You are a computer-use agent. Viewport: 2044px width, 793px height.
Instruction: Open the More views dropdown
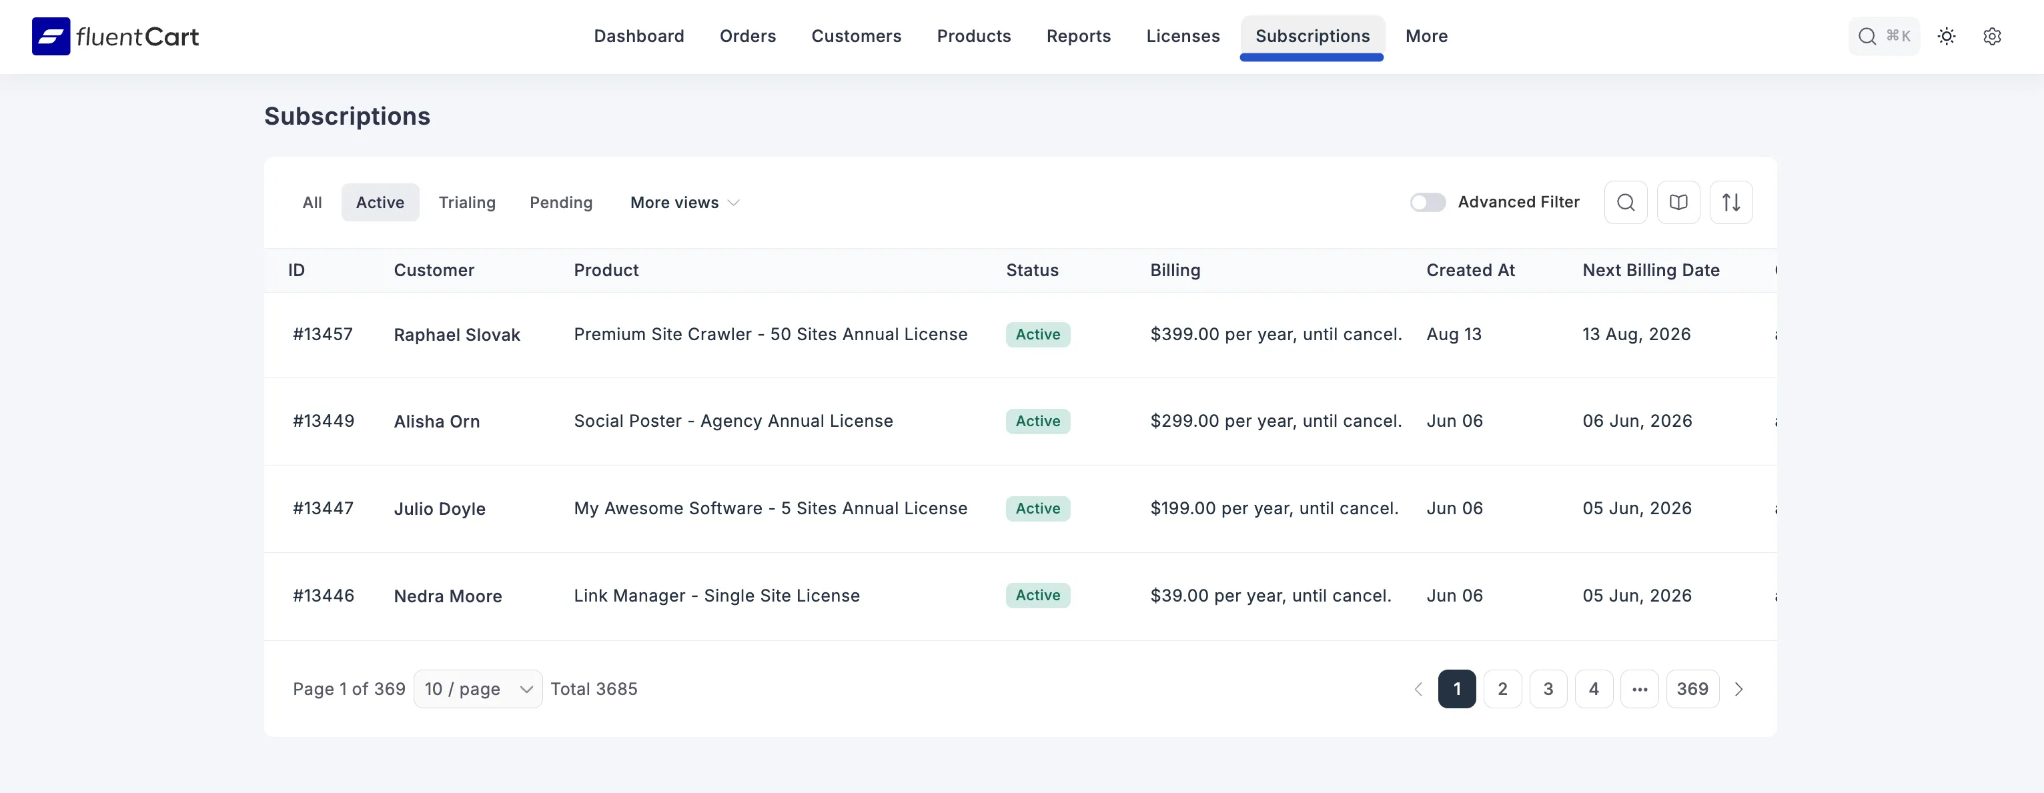tap(683, 202)
